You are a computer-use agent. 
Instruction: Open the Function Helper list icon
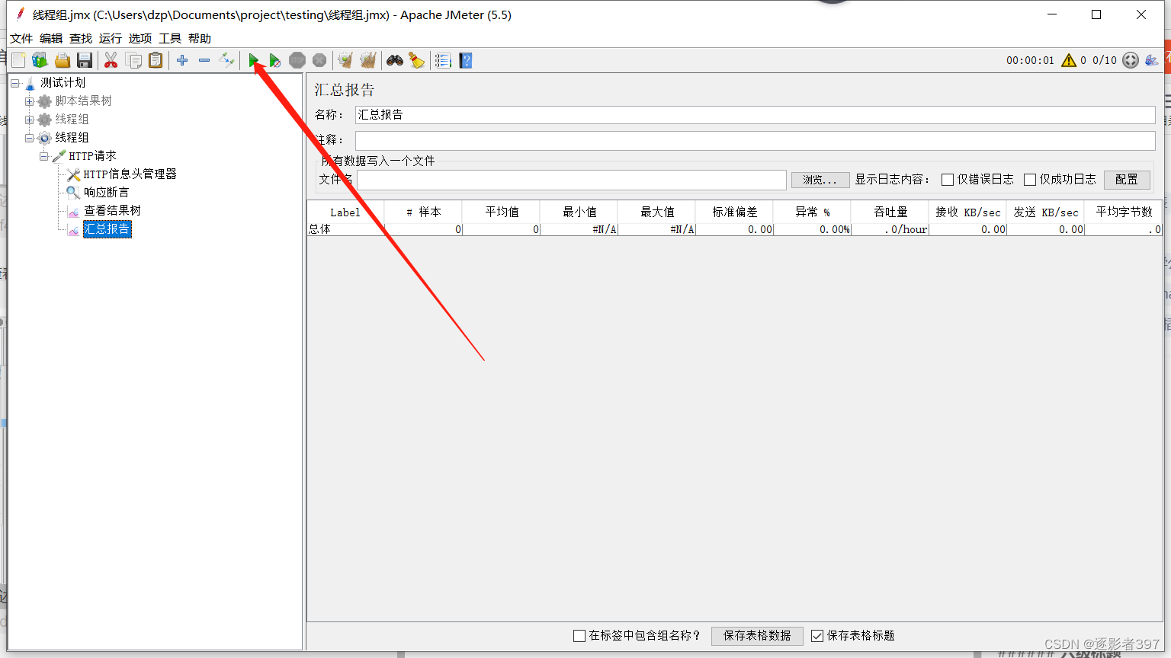(444, 60)
